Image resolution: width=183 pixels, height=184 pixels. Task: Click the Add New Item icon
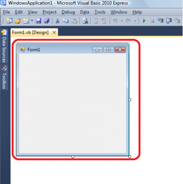tap(26, 21)
